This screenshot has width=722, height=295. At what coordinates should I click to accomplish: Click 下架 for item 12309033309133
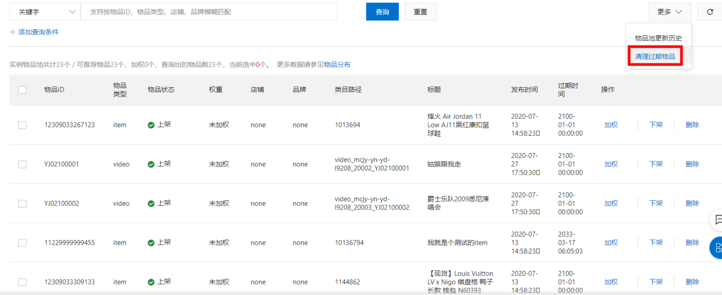coord(656,282)
